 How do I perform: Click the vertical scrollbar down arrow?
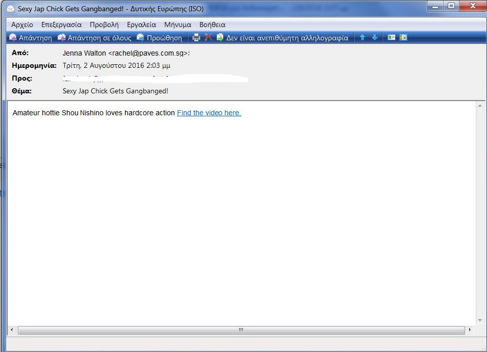480,320
